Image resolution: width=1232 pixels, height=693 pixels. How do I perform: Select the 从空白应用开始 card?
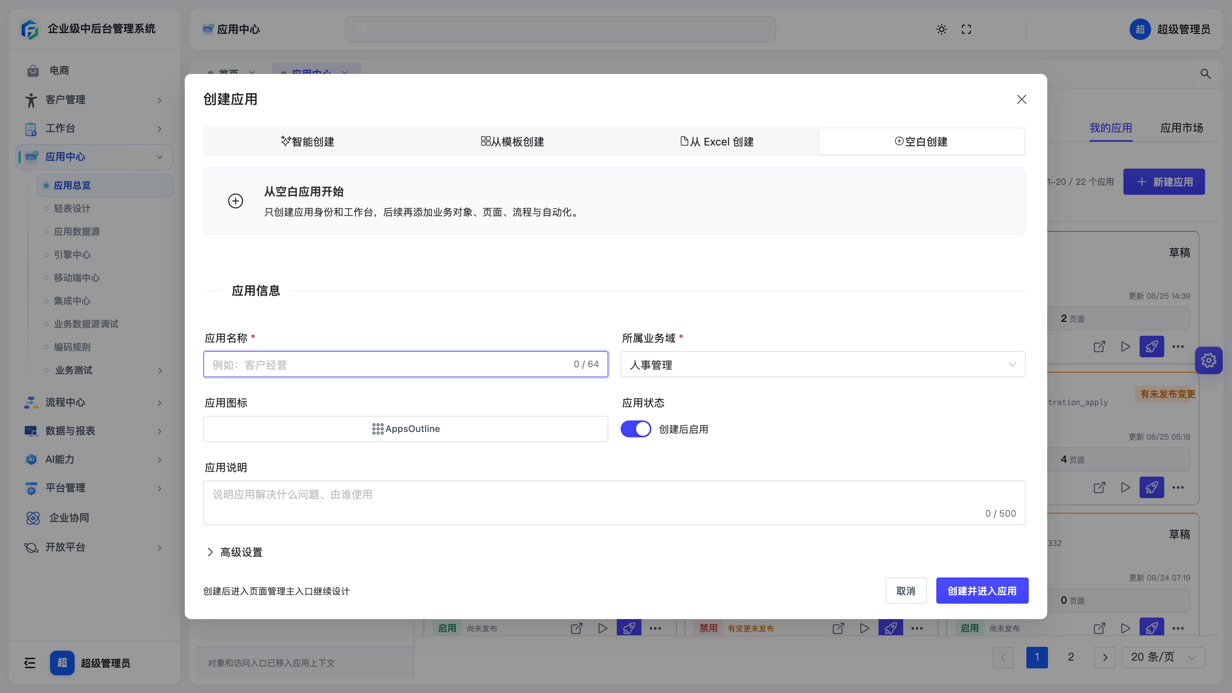[614, 201]
